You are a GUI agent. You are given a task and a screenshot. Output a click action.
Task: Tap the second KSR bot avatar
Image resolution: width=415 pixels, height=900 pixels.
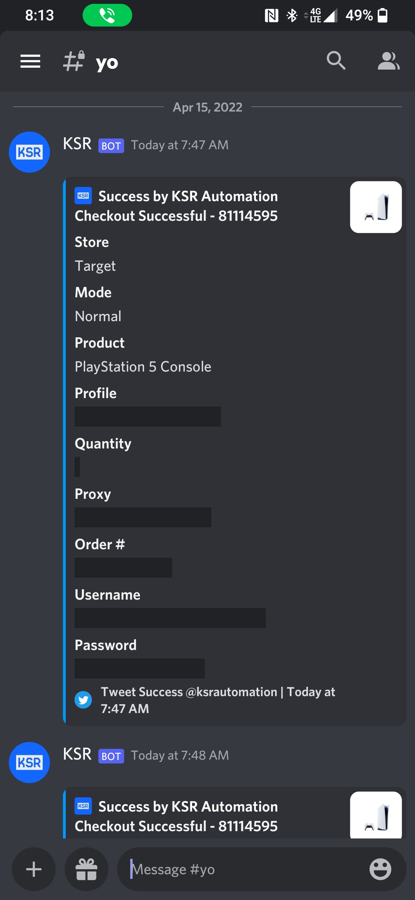(30, 762)
